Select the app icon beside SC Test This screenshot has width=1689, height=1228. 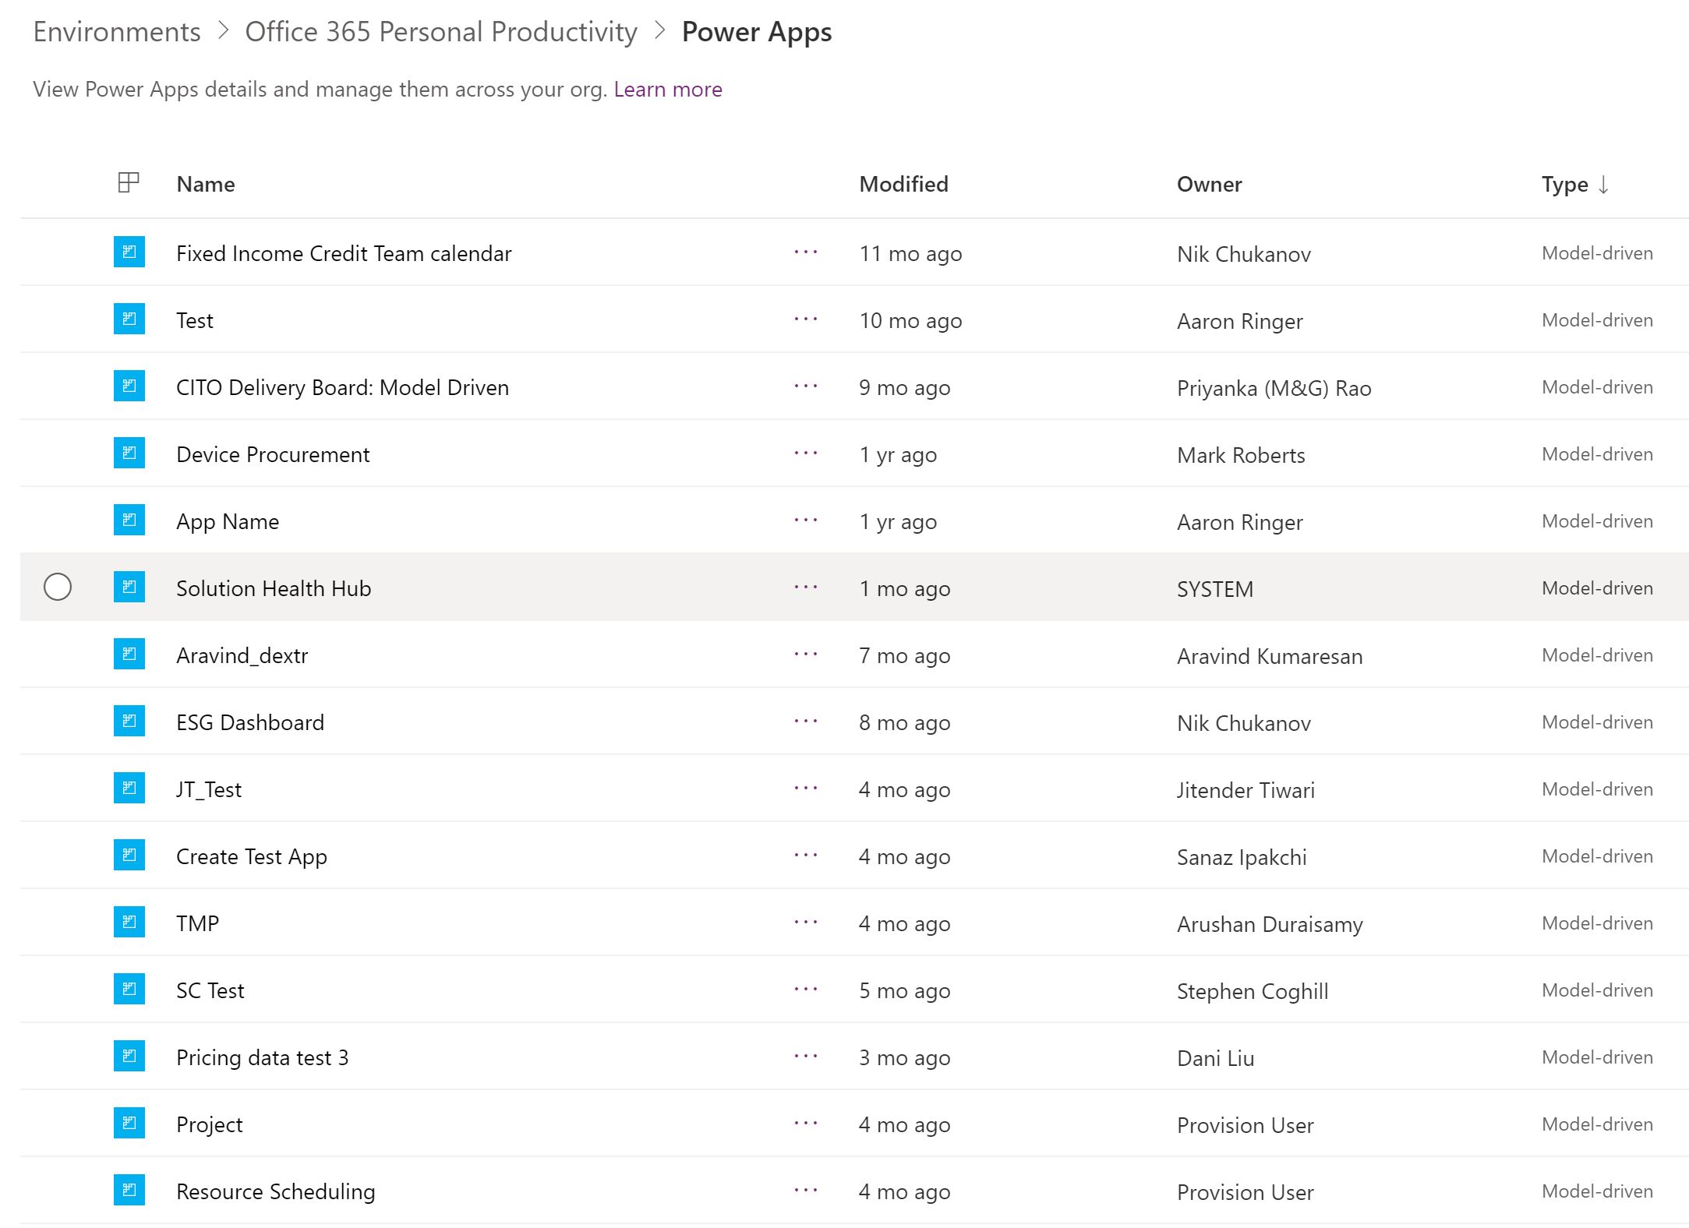pyautogui.click(x=128, y=990)
